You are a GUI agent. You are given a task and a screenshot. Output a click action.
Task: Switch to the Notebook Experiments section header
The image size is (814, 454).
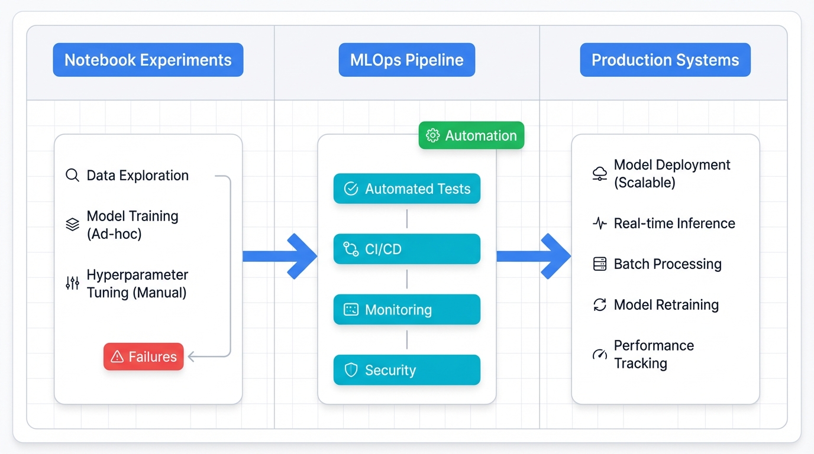(x=148, y=60)
